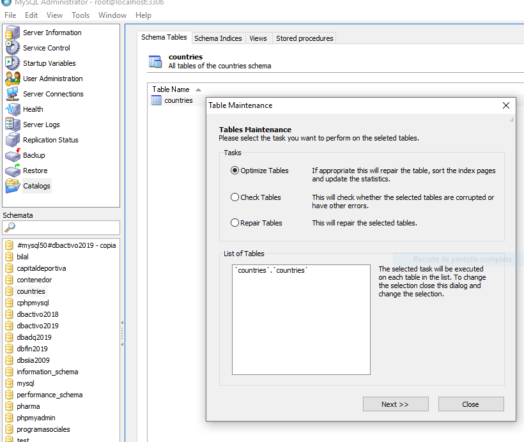Click the Health pulse icon

(x=13, y=109)
